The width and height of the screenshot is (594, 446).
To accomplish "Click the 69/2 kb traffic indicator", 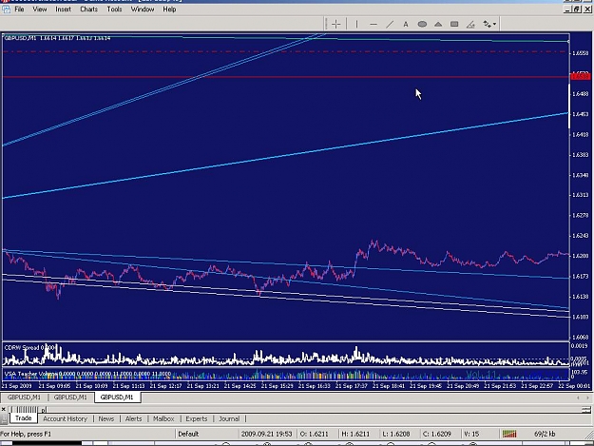I will (545, 434).
